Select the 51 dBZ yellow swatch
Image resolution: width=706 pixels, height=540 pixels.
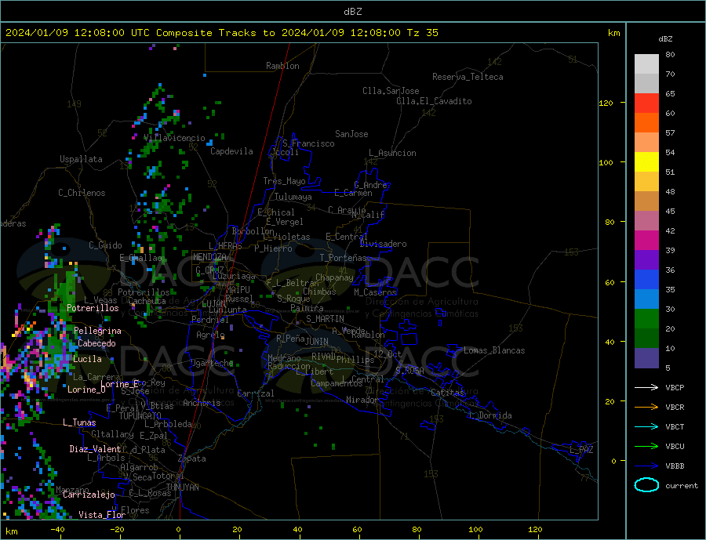point(646,162)
